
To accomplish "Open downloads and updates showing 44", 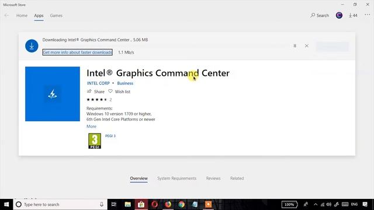I will pyautogui.click(x=353, y=16).
